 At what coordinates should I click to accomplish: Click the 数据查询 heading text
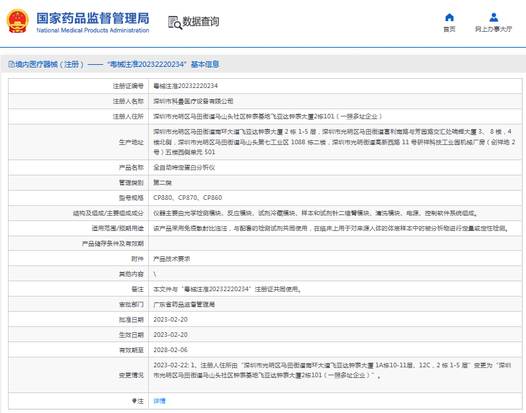(200, 22)
